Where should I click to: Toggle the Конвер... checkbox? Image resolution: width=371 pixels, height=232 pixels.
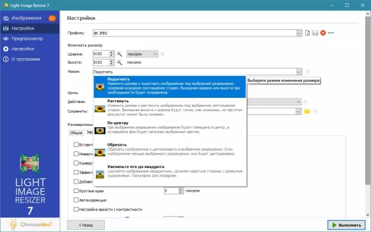76,163
